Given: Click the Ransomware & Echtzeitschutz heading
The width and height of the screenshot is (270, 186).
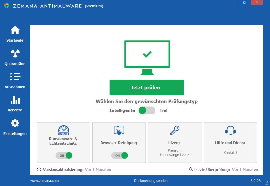Looking at the screenshot, I should coord(63,141).
